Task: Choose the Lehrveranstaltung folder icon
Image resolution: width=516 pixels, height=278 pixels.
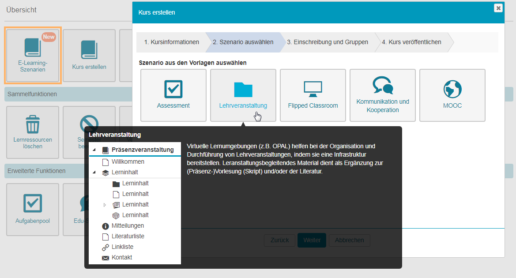Action: (x=243, y=89)
